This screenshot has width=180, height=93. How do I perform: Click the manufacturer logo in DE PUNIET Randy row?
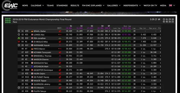click(60, 77)
